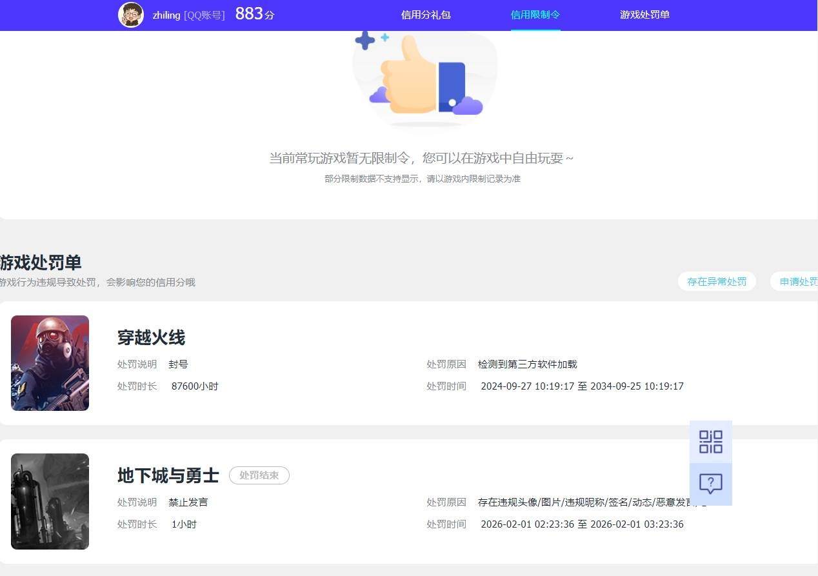
Task: Click the 游戏行为违规导致处罚 subtitle
Action: coord(97,283)
